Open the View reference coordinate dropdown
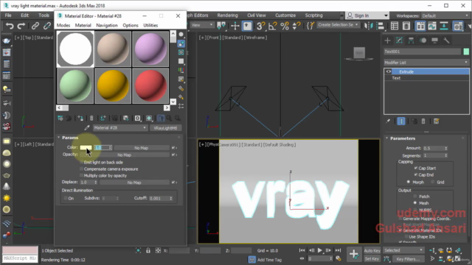Screen dimensions: 472x265 pos(201,25)
